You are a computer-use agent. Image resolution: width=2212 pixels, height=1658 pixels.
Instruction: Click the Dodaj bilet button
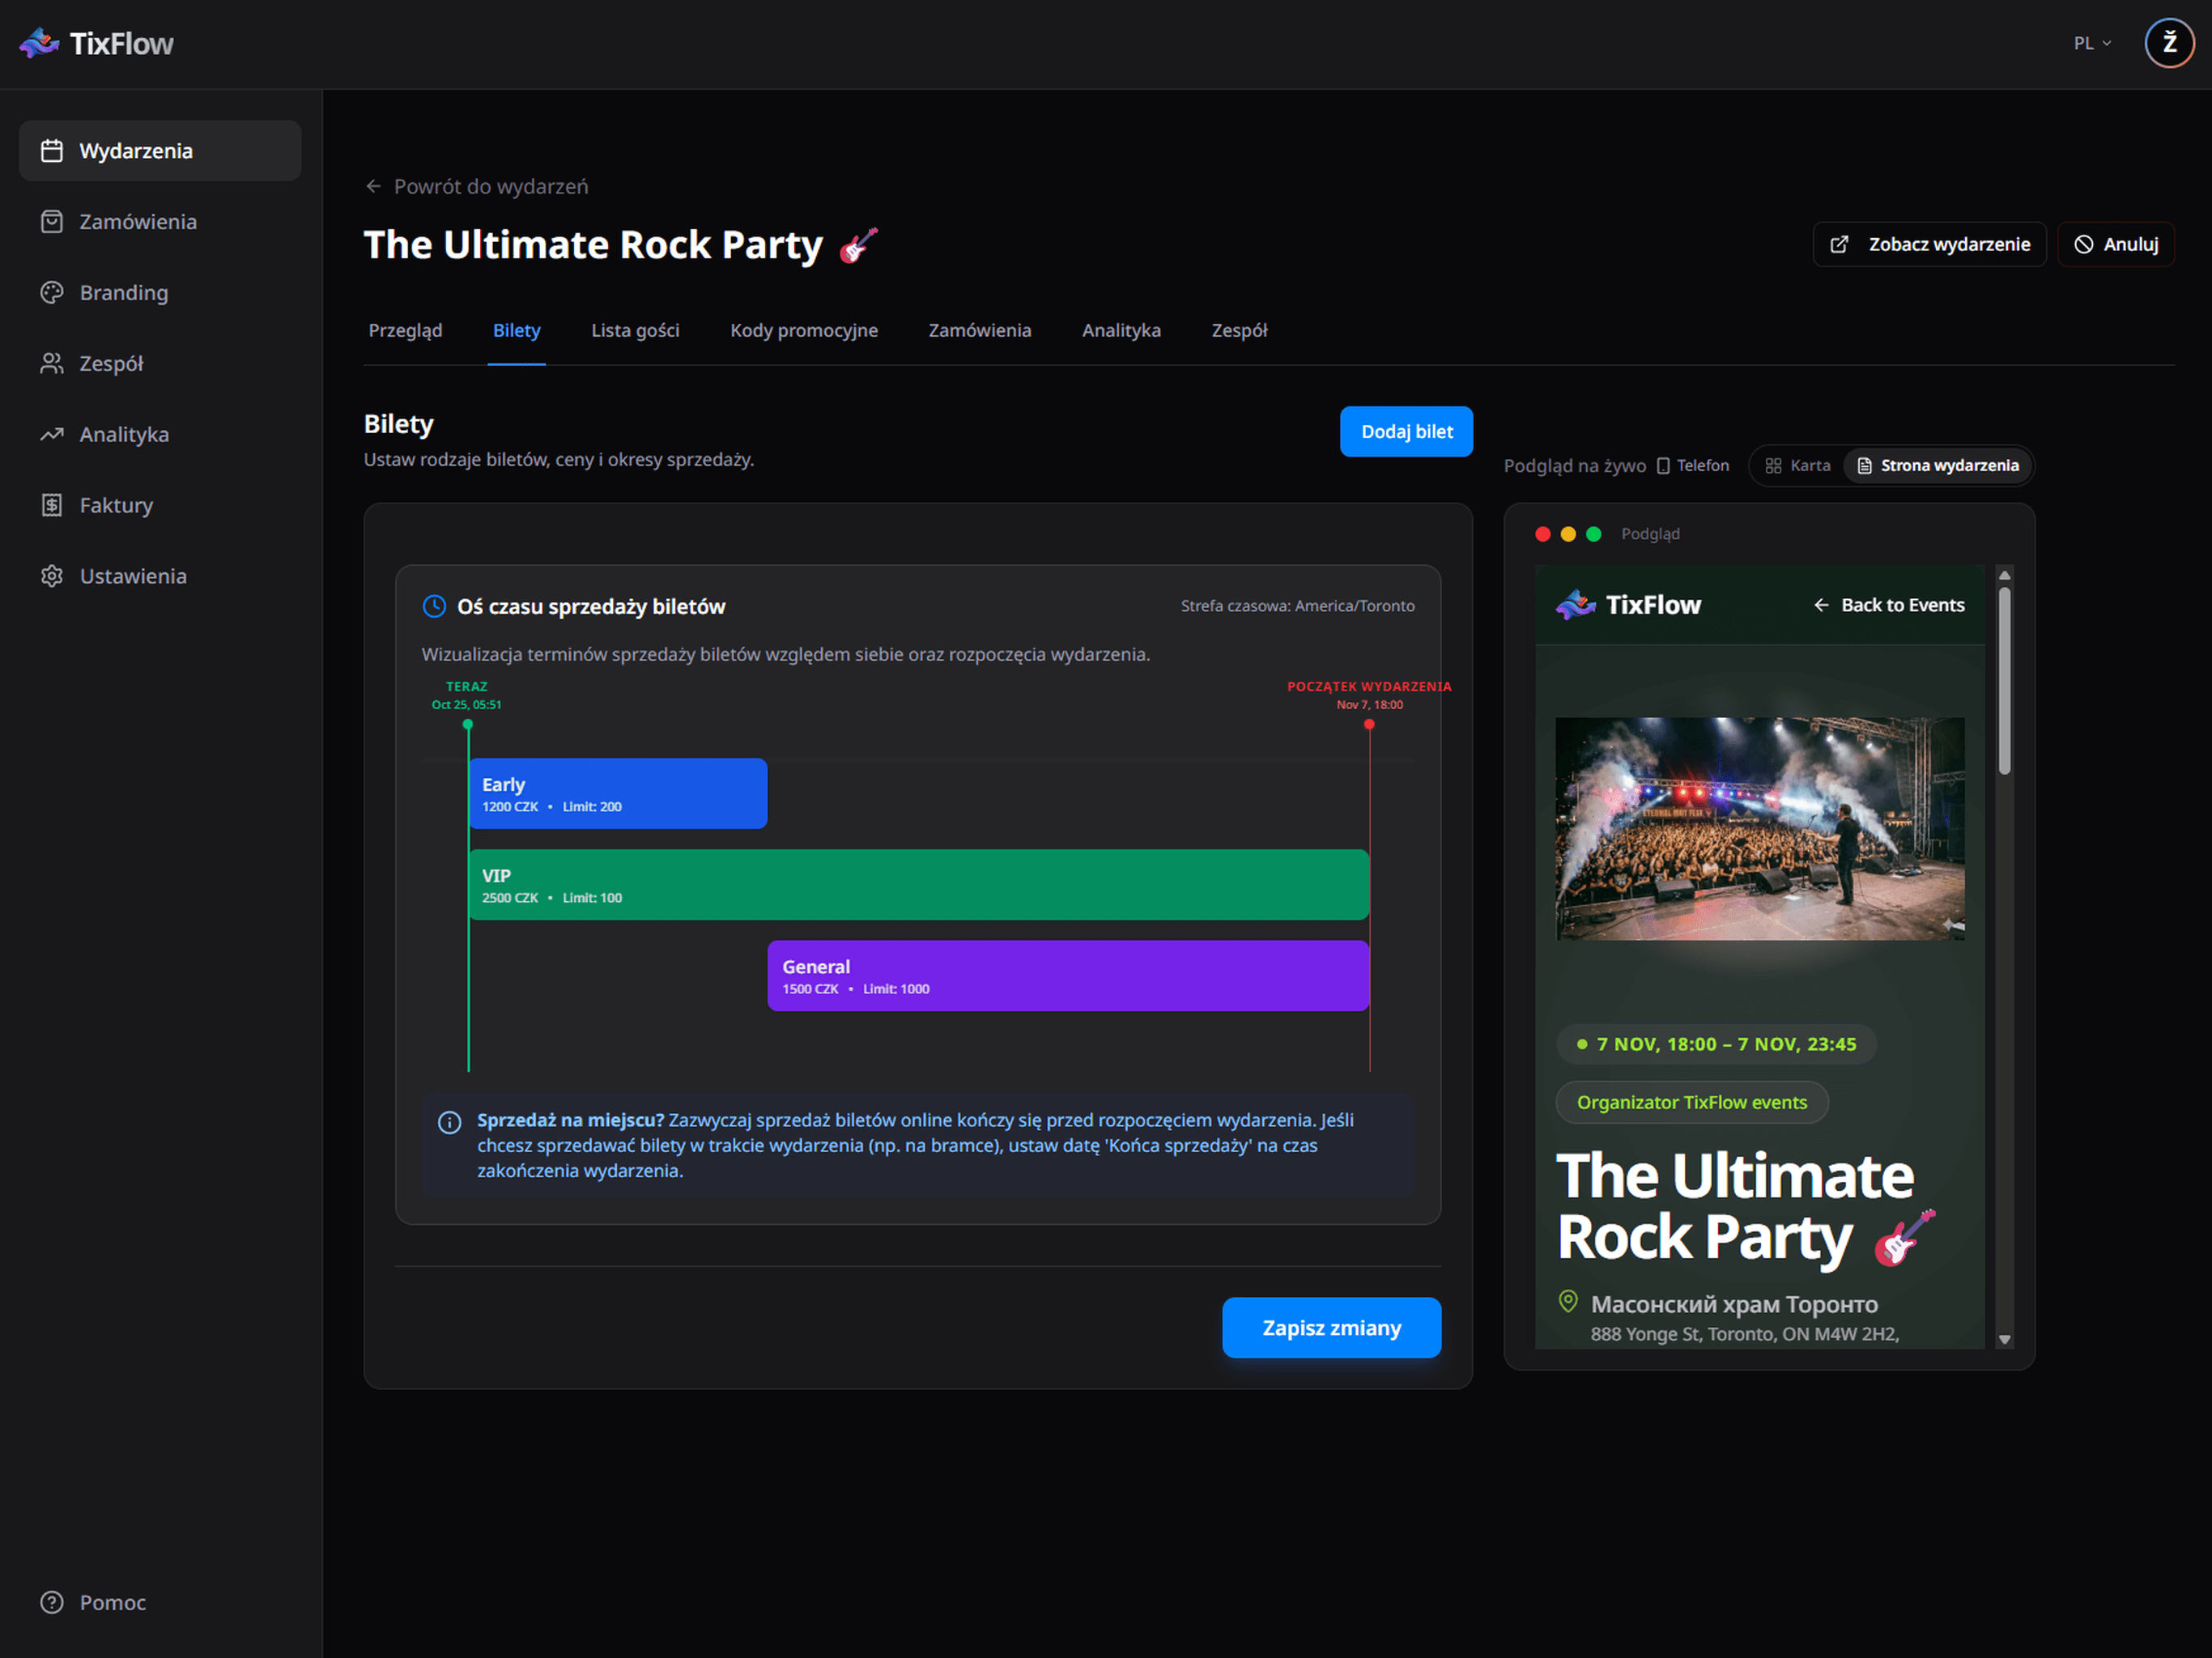[1406, 432]
